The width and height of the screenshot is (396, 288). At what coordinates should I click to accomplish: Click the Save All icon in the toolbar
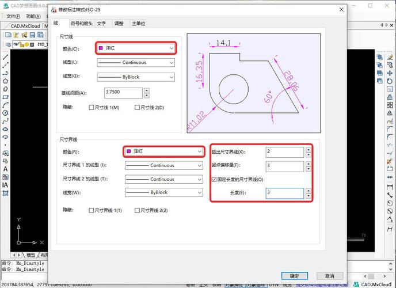pos(40,35)
